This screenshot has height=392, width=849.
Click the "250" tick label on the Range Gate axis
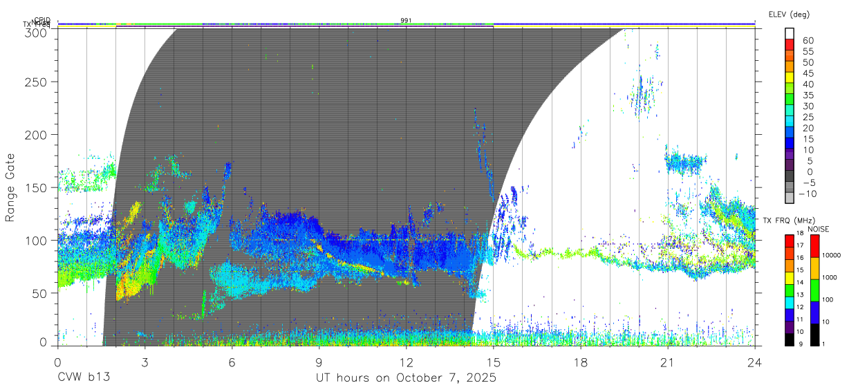[x=36, y=82]
